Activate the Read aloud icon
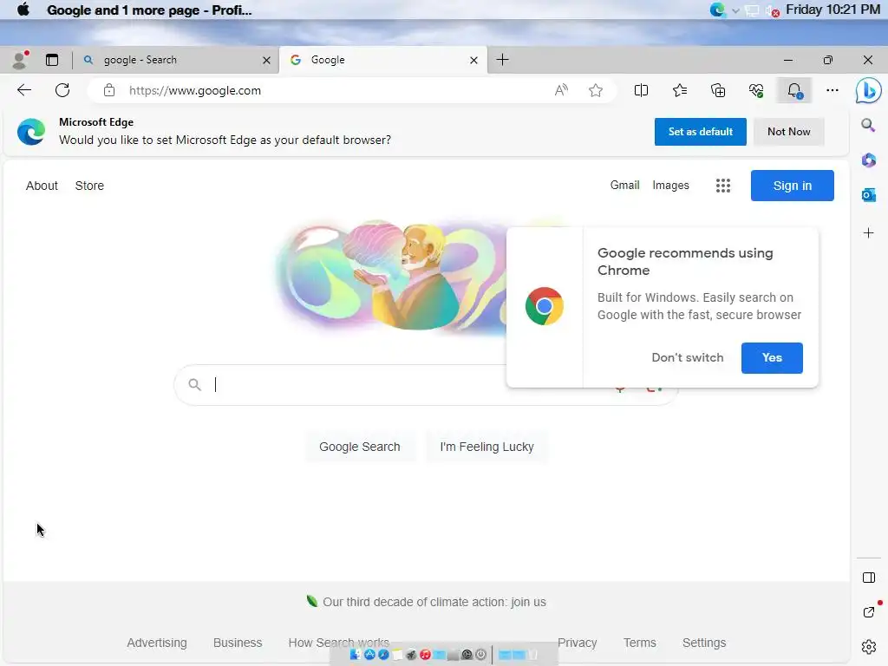This screenshot has width=888, height=666. (x=561, y=90)
